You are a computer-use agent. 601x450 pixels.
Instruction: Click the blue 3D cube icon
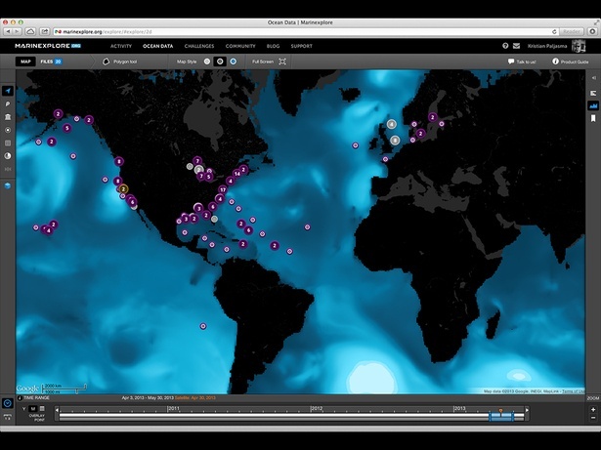coord(8,183)
